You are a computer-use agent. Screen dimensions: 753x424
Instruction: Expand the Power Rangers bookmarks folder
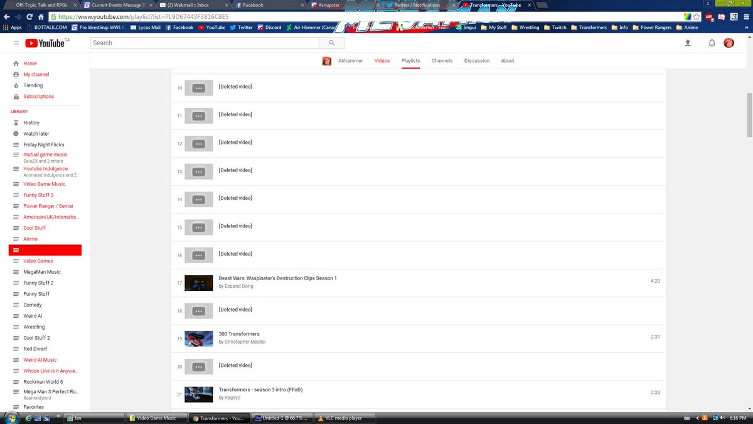pyautogui.click(x=651, y=28)
